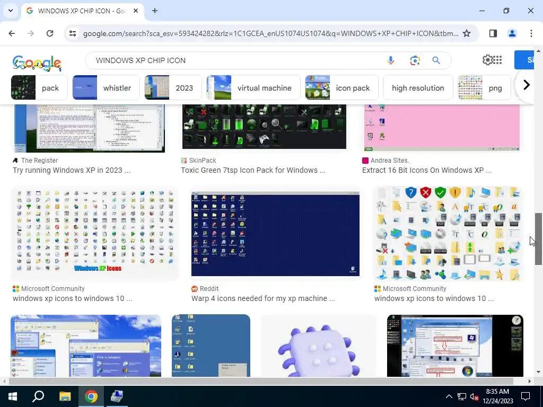Open the Google apps grid
The height and width of the screenshot is (407, 543).
pos(497,60)
